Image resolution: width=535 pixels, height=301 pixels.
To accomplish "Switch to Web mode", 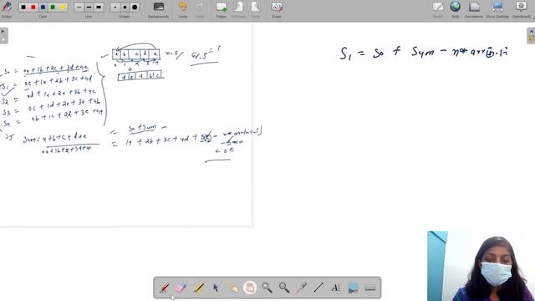I will [x=455, y=9].
